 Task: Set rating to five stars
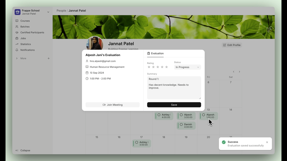166,67
